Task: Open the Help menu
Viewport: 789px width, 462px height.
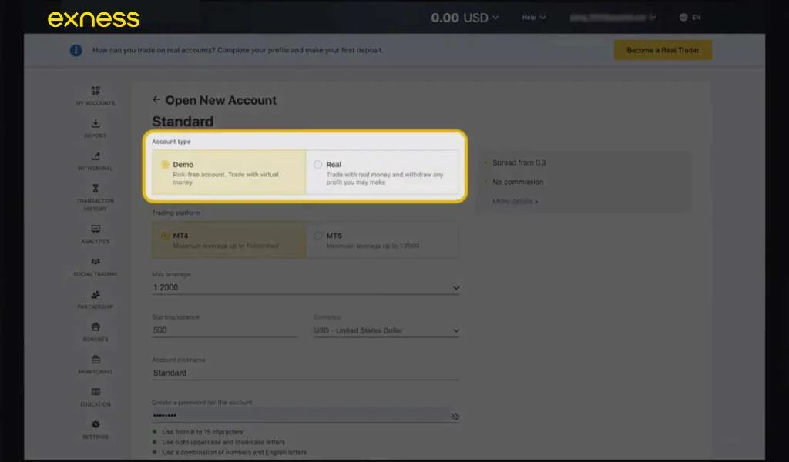Action: pos(533,18)
